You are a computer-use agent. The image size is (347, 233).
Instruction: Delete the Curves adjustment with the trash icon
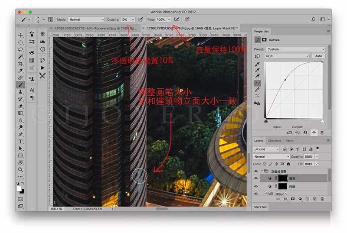point(322,133)
